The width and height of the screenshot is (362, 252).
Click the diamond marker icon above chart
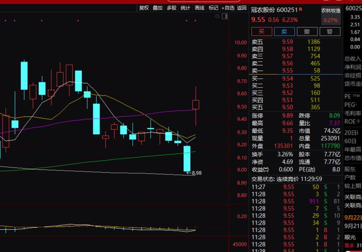click(x=217, y=16)
